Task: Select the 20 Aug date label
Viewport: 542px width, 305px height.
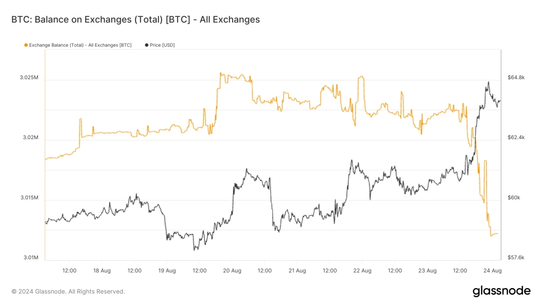Action: (x=232, y=271)
